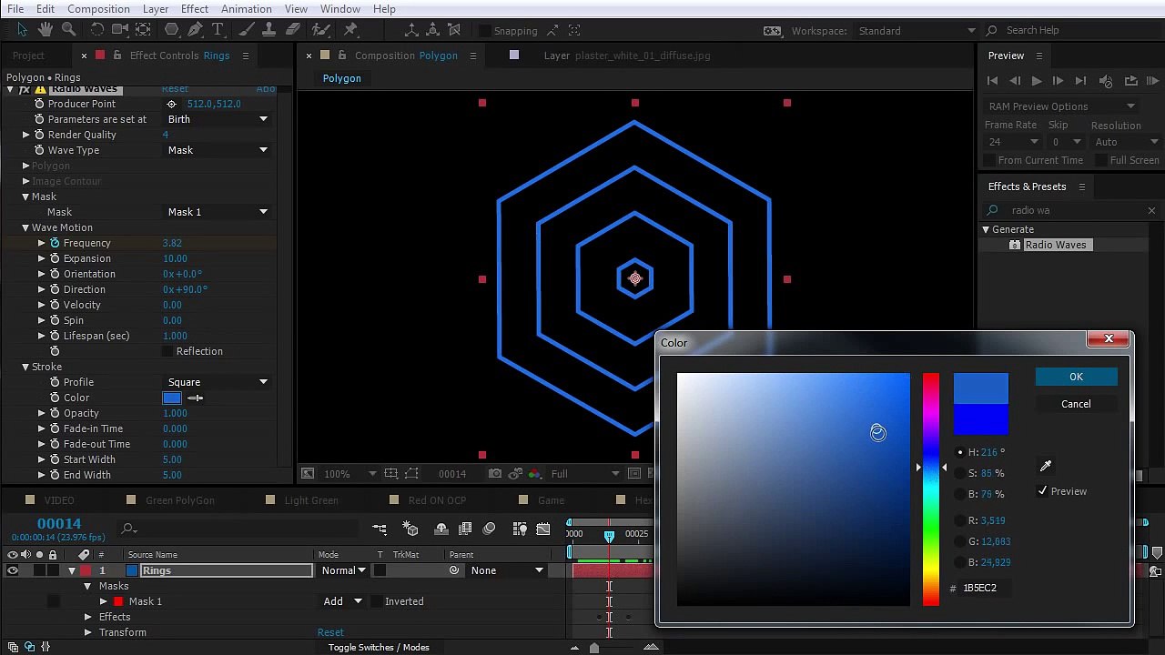This screenshot has width=1165, height=655.
Task: Click the viewer snapshot camera icon
Action: [x=494, y=473]
